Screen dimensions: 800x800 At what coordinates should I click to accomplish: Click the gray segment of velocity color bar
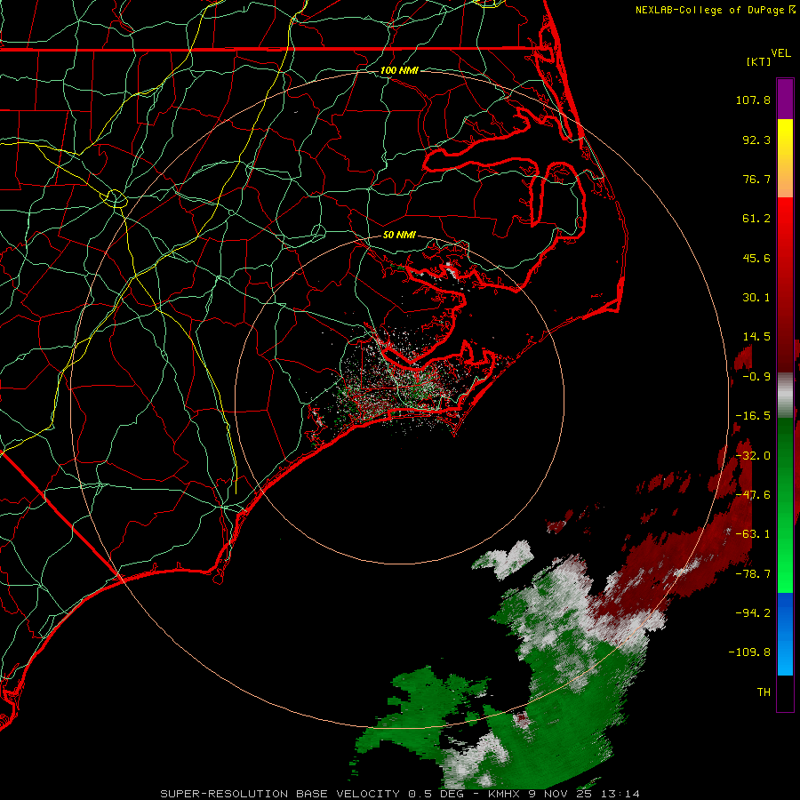tap(785, 394)
